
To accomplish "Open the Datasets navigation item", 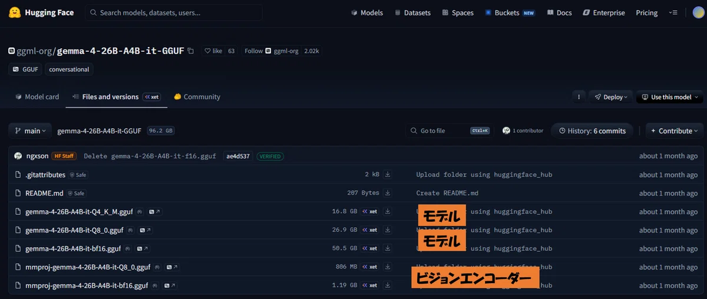I will (412, 13).
